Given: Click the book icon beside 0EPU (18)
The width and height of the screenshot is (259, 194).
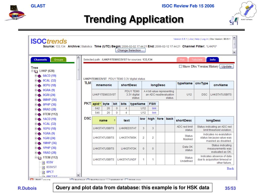Looking at the screenshot, I should click(39, 86).
